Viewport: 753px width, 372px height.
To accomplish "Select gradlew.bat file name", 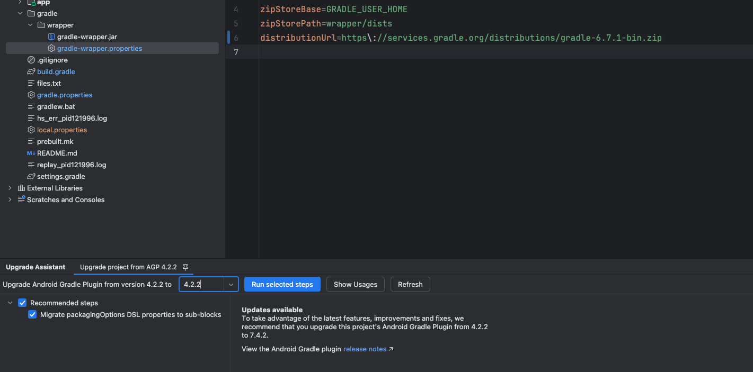I will click(56, 106).
